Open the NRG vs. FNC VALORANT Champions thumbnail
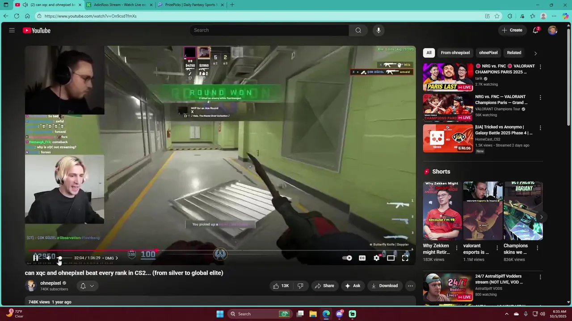The height and width of the screenshot is (321, 572). click(x=448, y=107)
